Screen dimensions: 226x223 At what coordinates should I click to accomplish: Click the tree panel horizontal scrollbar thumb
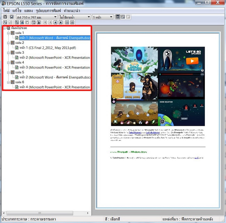40,213
